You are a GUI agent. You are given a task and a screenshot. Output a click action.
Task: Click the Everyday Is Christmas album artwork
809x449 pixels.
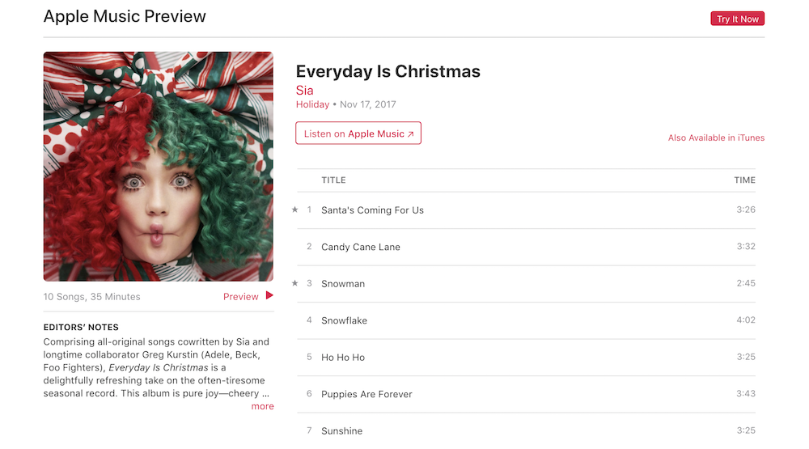159,166
